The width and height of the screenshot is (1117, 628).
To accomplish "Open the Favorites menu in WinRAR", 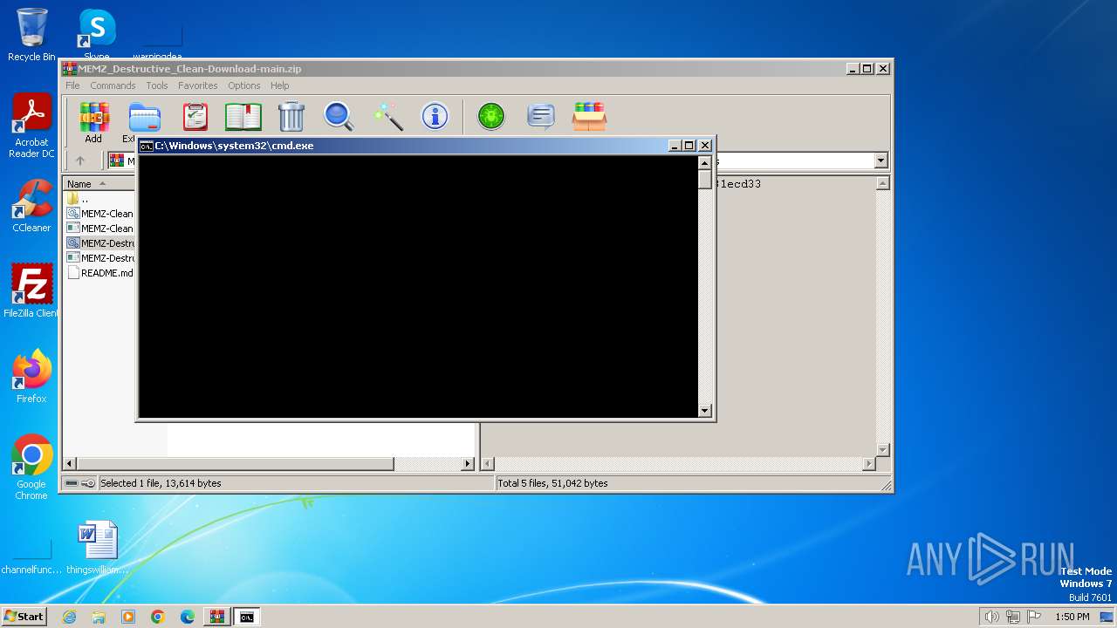I will coord(198,85).
